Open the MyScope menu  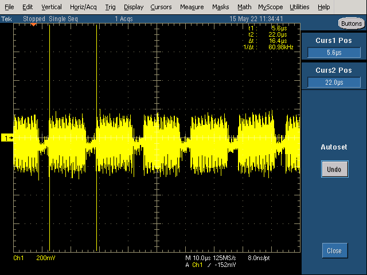(x=270, y=7)
